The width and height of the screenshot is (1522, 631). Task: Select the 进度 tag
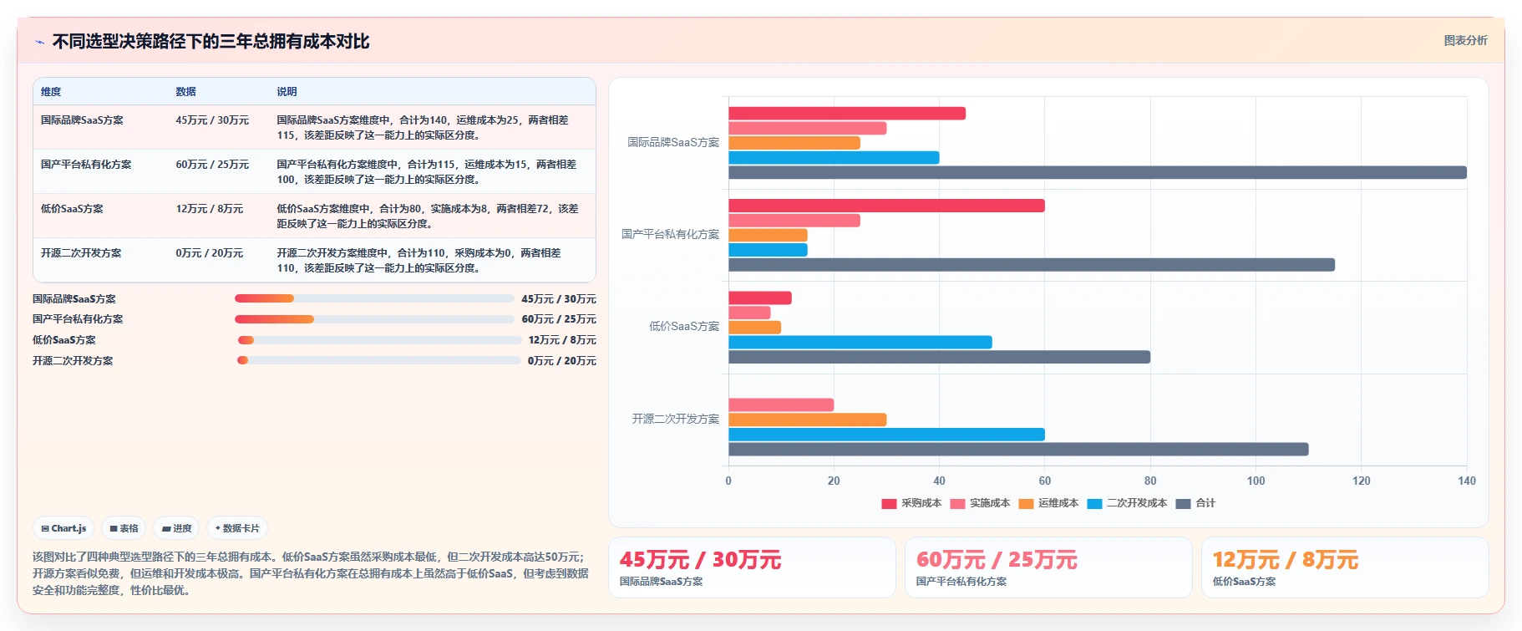[176, 528]
